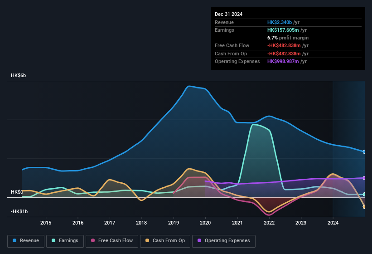Click the 2019 x-axis label

tap(174, 223)
